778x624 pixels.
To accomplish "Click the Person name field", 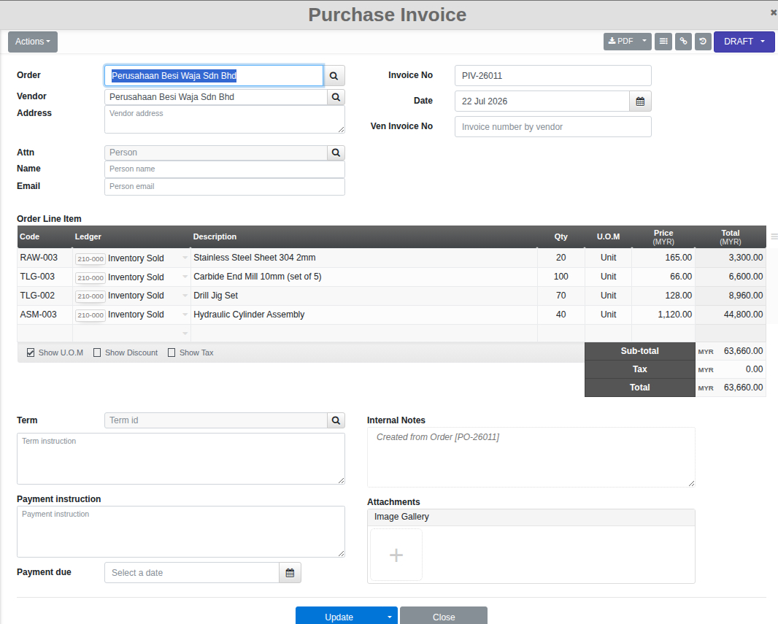I will 225,169.
